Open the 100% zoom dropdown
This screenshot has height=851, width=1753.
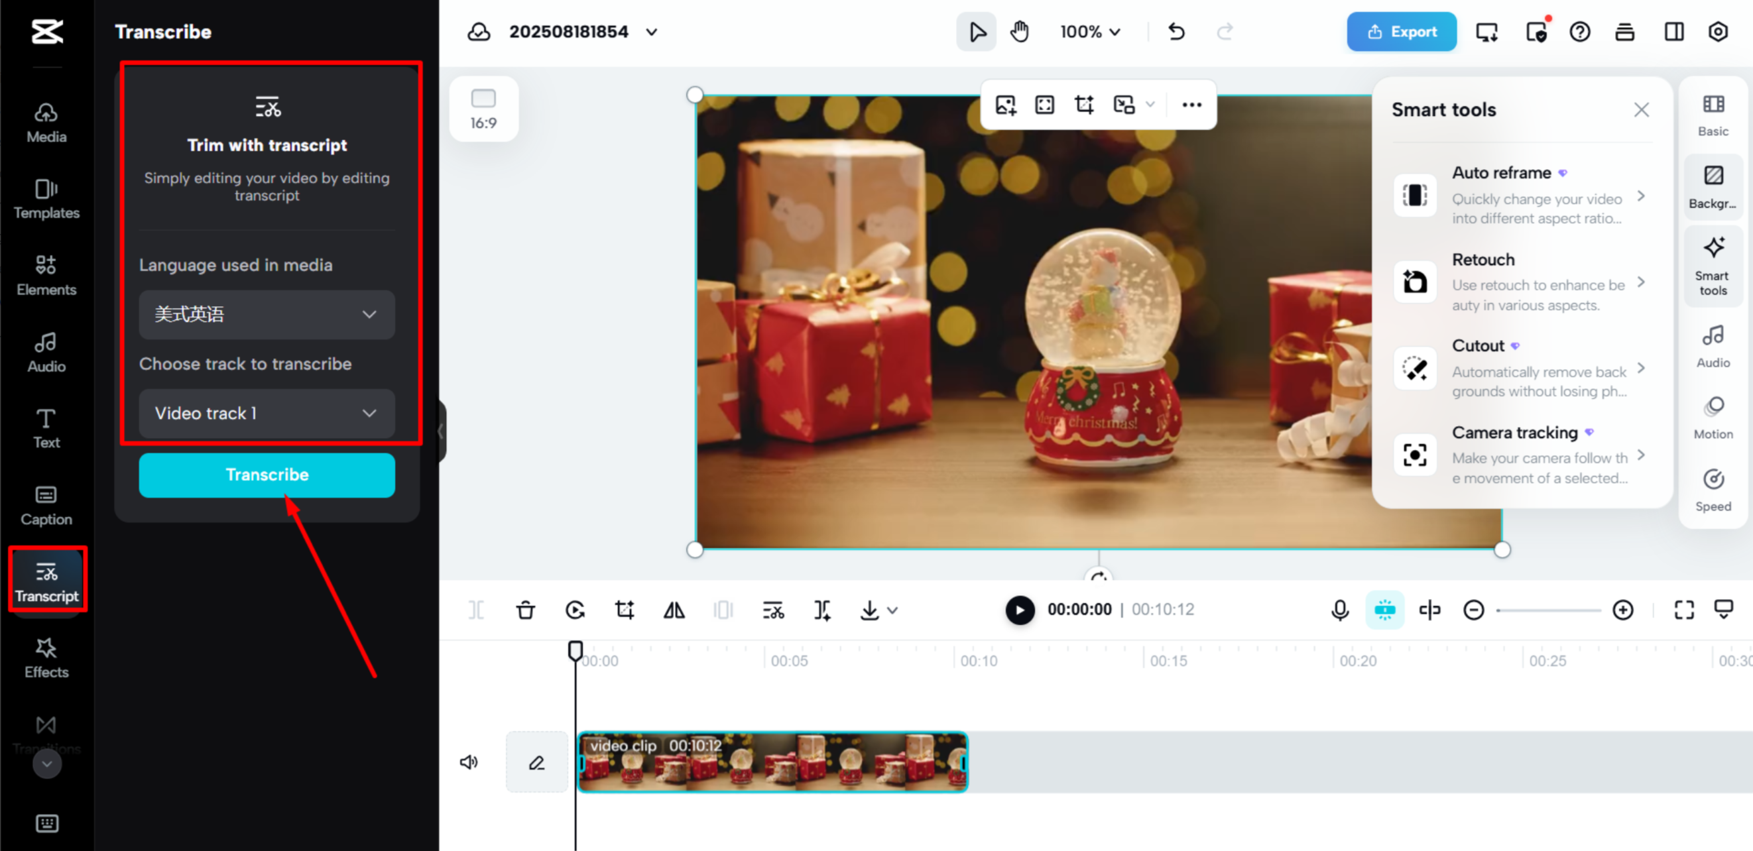(x=1089, y=32)
